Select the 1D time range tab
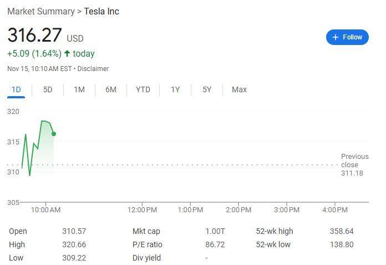Screen dimensions: 386x265 tap(16, 89)
